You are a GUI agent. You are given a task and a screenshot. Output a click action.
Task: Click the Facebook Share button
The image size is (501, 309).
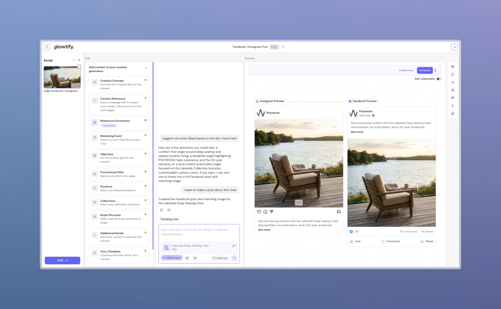tap(427, 241)
